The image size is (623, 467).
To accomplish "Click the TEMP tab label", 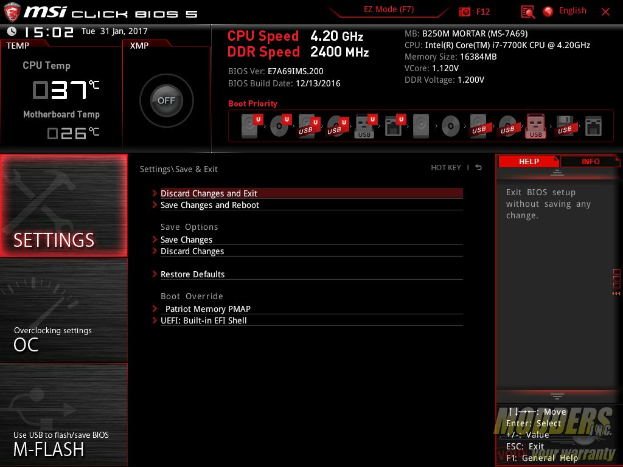I will [x=18, y=46].
